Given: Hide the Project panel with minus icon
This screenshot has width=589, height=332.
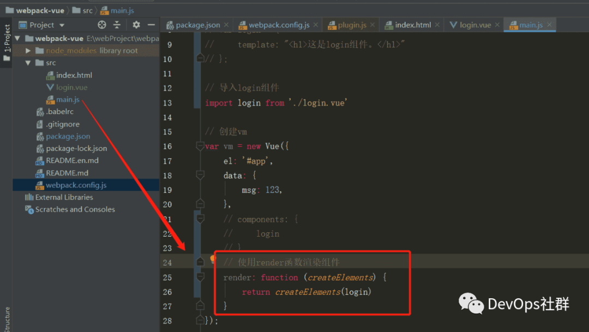Looking at the screenshot, I should coord(152,25).
